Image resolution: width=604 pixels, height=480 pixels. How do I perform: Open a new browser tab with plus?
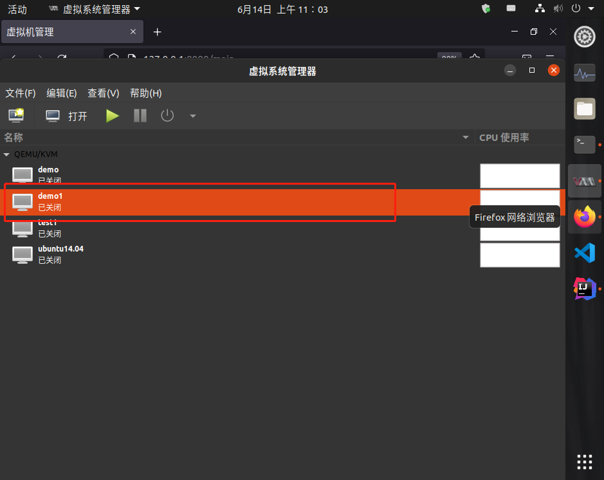pyautogui.click(x=157, y=32)
